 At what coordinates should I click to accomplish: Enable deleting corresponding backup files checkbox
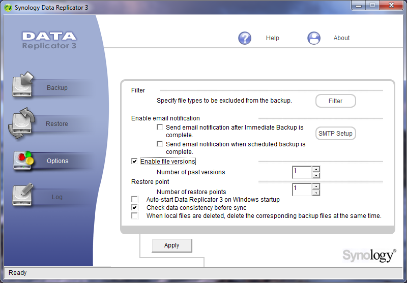pos(134,215)
